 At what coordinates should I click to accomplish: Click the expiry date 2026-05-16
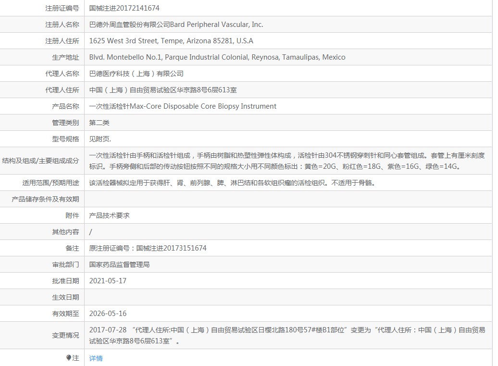click(x=108, y=314)
